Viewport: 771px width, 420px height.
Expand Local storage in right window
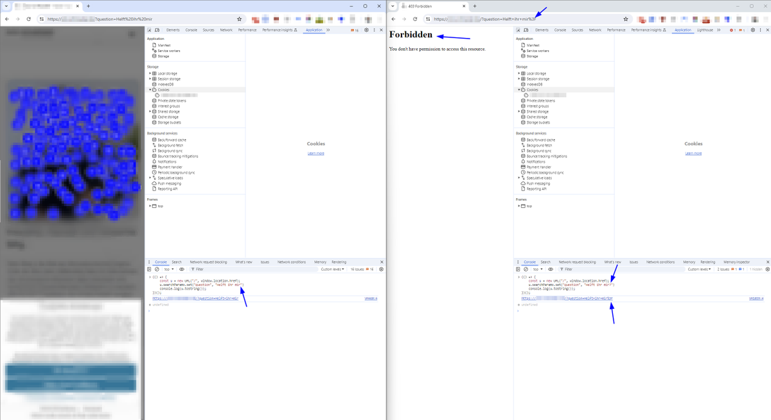pyautogui.click(x=519, y=73)
